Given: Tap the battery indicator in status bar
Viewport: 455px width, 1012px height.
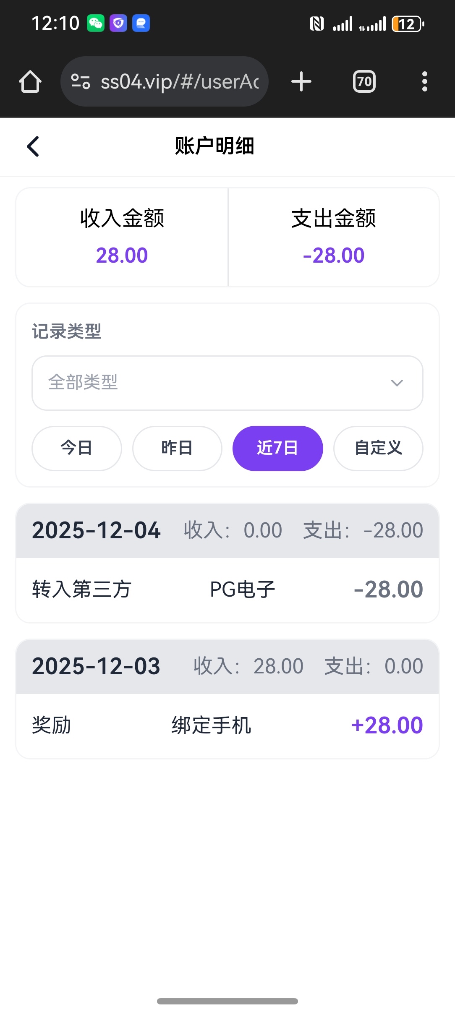Looking at the screenshot, I should (x=408, y=24).
